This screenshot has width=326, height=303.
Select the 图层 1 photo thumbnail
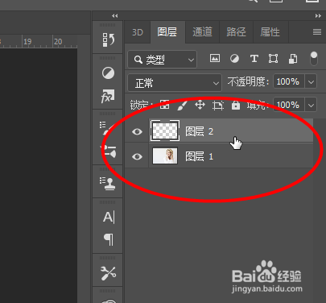point(165,156)
